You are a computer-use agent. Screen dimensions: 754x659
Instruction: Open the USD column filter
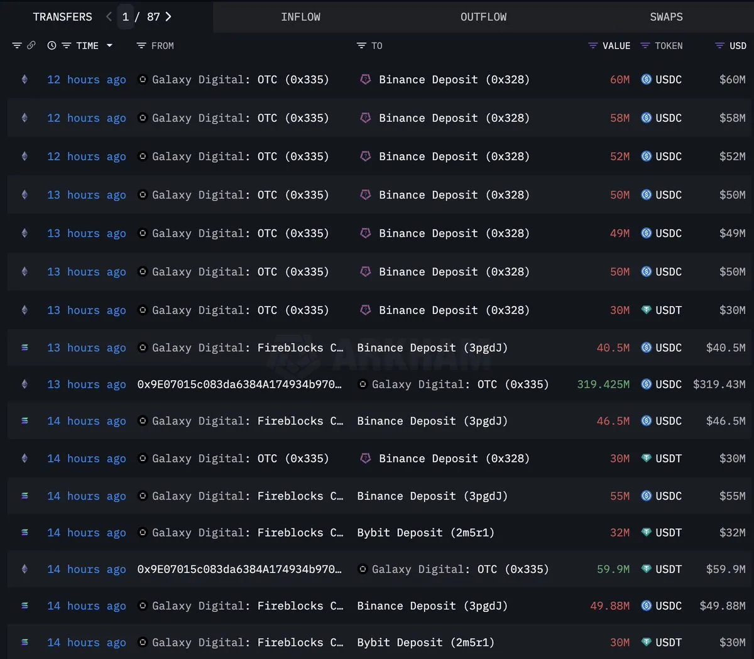click(719, 45)
